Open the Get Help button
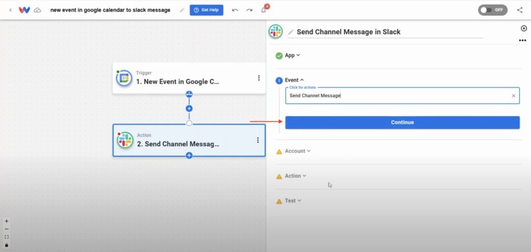The height and width of the screenshot is (252, 531). [206, 10]
